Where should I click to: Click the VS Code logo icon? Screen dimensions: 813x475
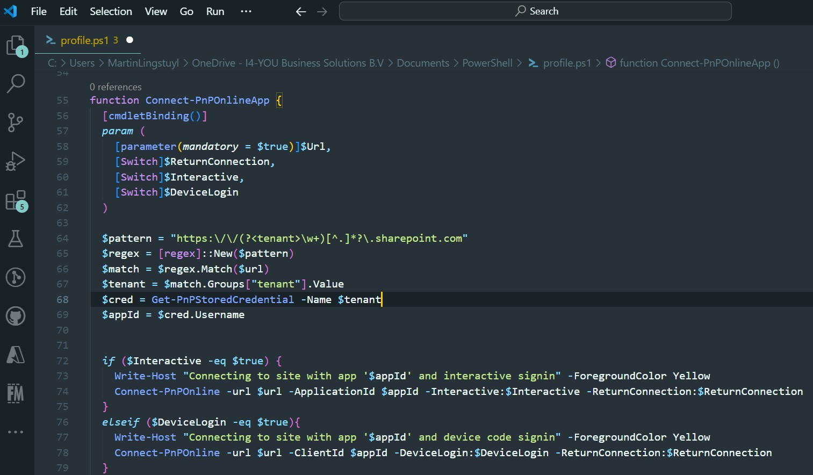pos(10,11)
